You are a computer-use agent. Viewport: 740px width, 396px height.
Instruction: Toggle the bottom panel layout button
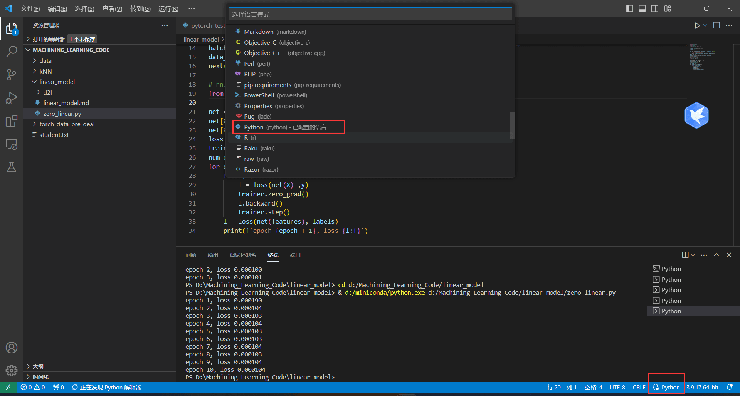642,8
